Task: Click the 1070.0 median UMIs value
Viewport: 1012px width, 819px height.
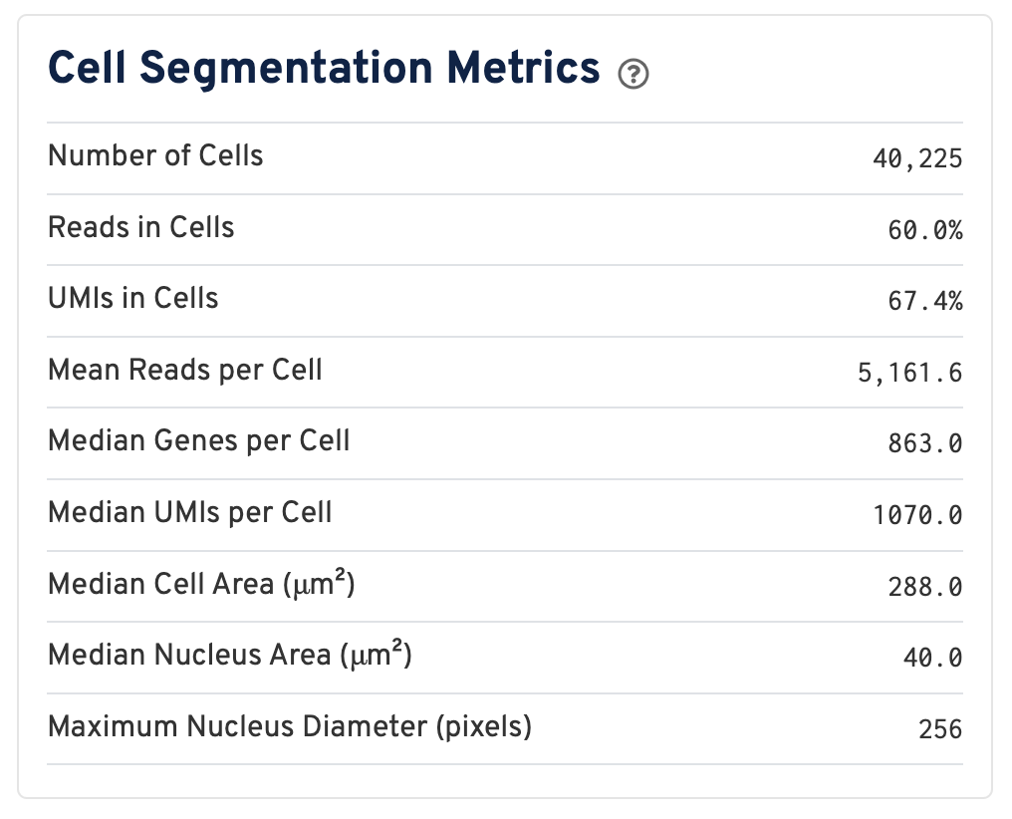Action: (x=916, y=515)
